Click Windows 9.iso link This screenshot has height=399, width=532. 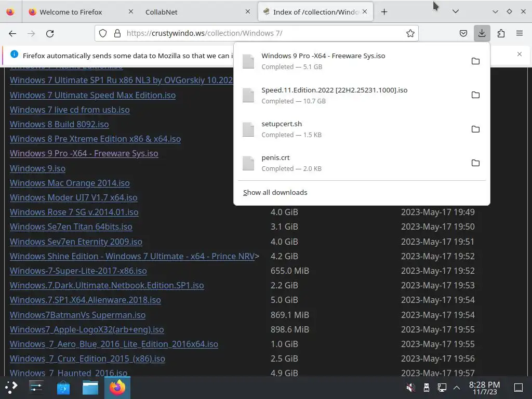pyautogui.click(x=37, y=168)
